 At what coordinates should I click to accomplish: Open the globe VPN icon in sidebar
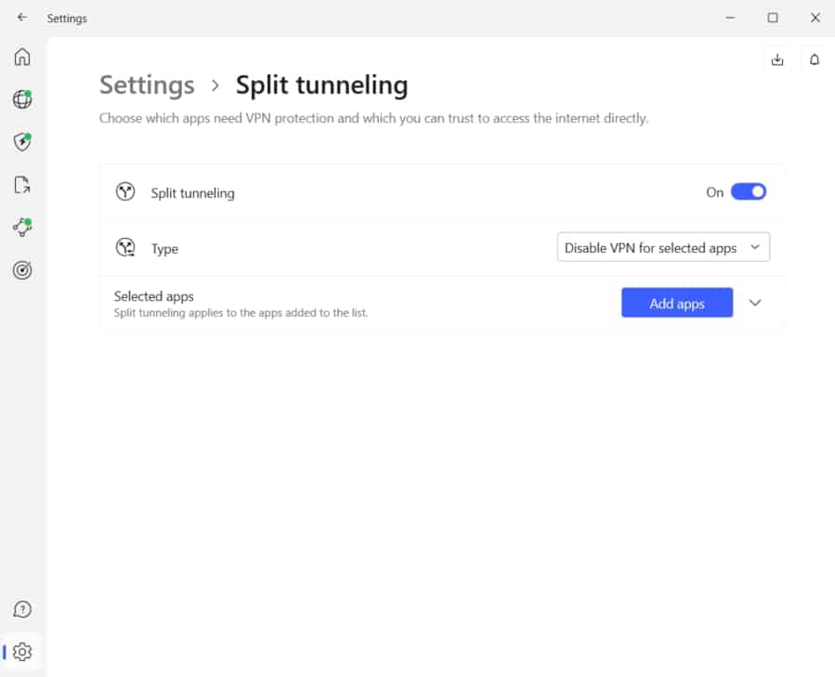point(22,99)
